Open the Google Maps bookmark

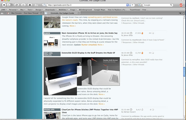click(x=100, y=10)
